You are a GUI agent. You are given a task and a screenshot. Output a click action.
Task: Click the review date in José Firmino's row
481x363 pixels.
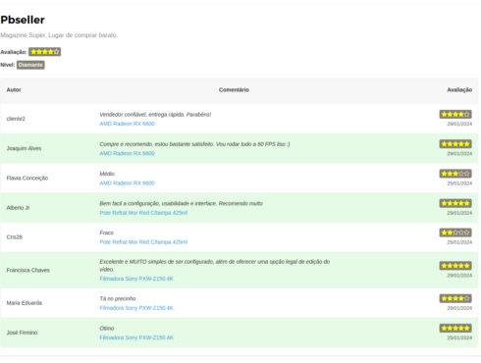(459, 337)
